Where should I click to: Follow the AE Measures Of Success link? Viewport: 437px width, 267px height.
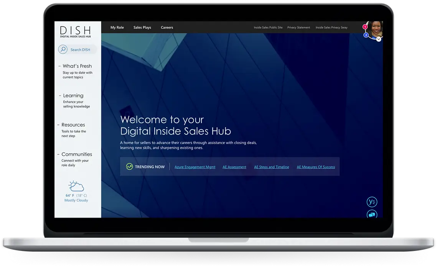pyautogui.click(x=316, y=167)
